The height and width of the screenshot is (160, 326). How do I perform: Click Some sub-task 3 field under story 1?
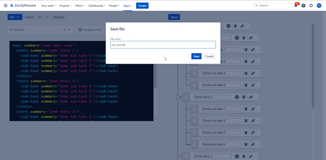pyautogui.click(x=221, y=73)
